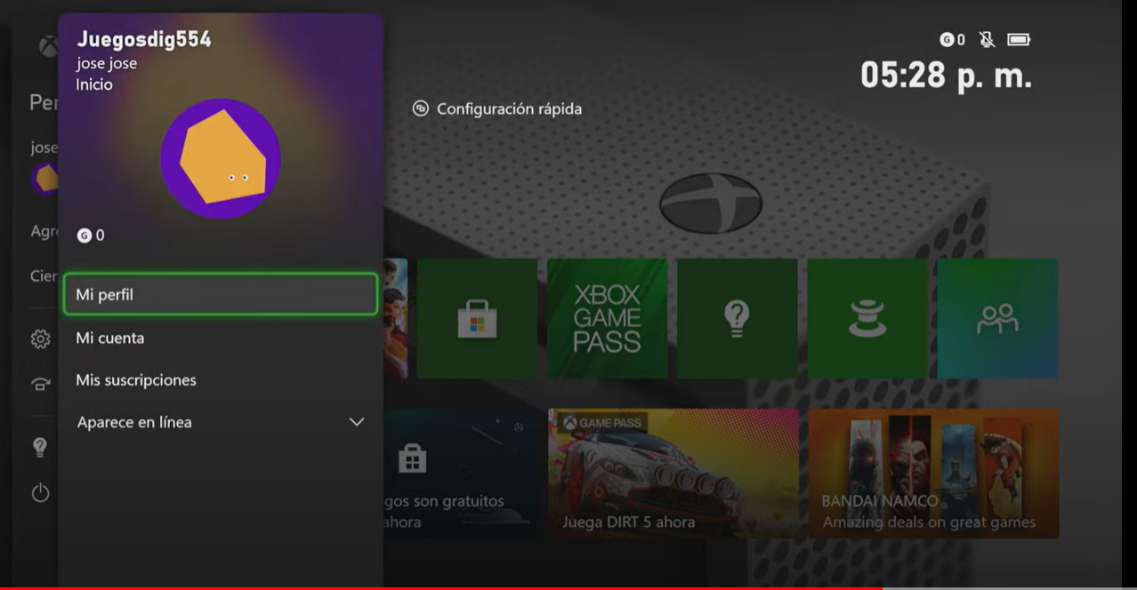Open BANDAI NAMCO deals card
This screenshot has height=590, width=1137.
pos(934,473)
